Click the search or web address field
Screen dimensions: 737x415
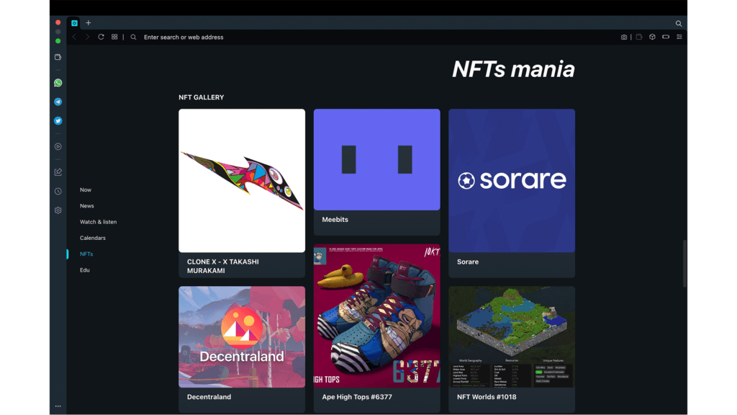coord(288,37)
